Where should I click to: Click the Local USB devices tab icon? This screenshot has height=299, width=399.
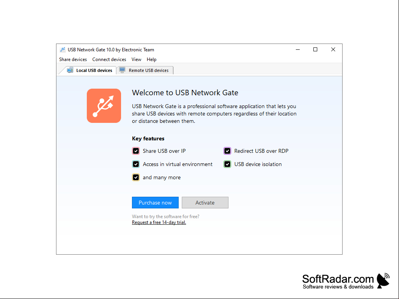point(70,70)
